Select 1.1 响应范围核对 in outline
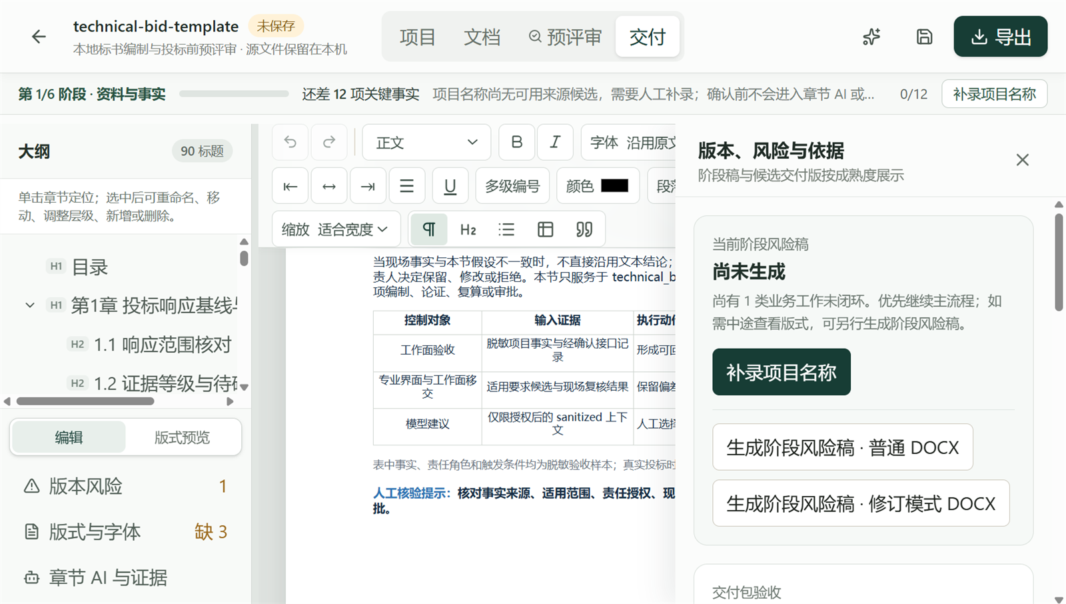The image size is (1066, 604). (x=163, y=345)
